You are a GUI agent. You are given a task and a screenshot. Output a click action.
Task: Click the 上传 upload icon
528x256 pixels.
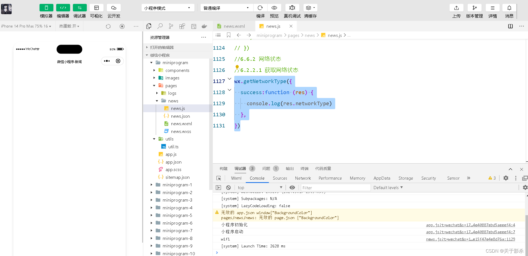point(456,8)
